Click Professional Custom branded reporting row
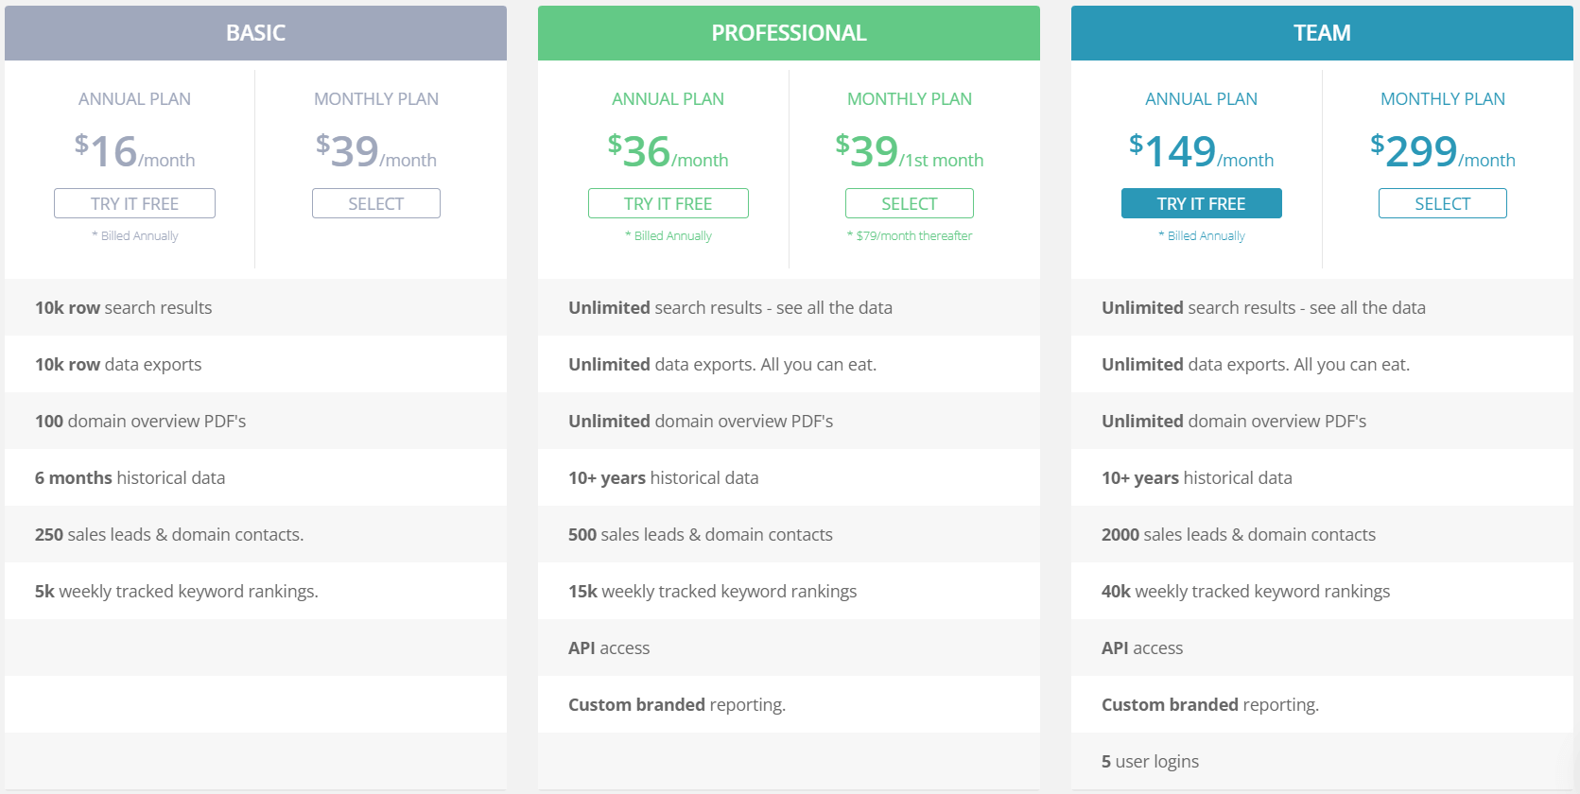 pyautogui.click(x=789, y=704)
